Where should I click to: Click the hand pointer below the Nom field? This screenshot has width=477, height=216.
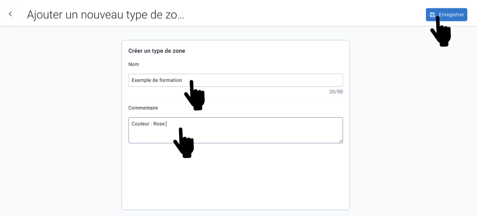pyautogui.click(x=194, y=95)
